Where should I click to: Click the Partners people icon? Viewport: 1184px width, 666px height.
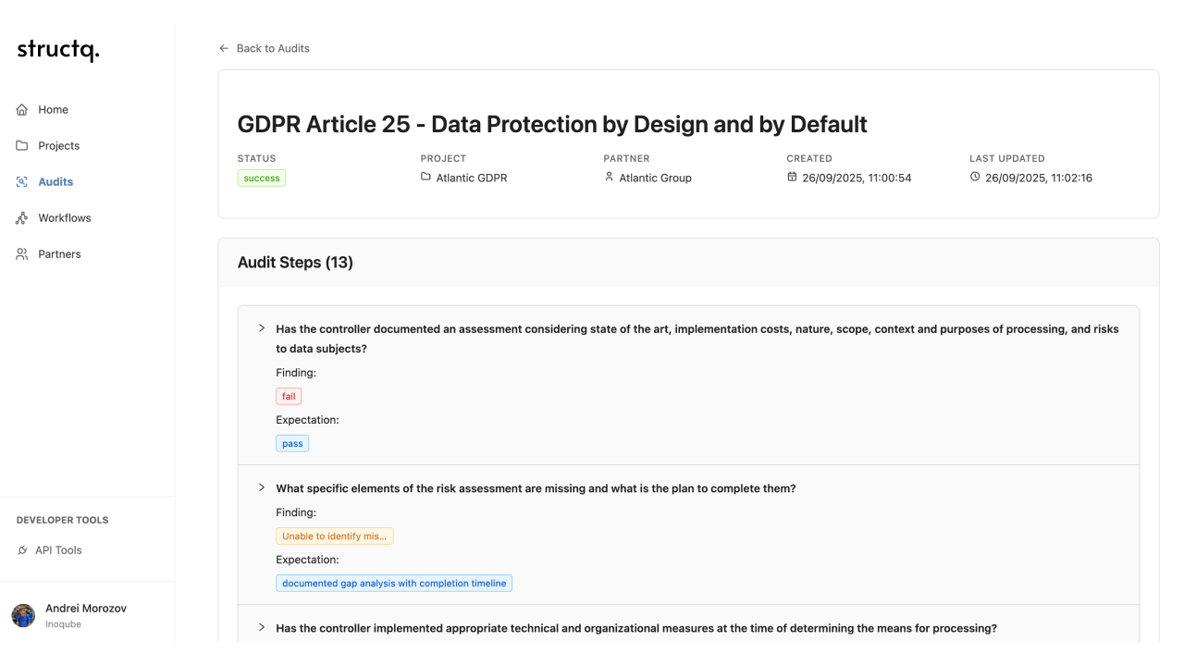click(x=22, y=253)
